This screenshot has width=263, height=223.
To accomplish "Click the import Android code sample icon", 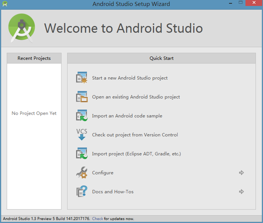I will pyautogui.click(x=82, y=115).
